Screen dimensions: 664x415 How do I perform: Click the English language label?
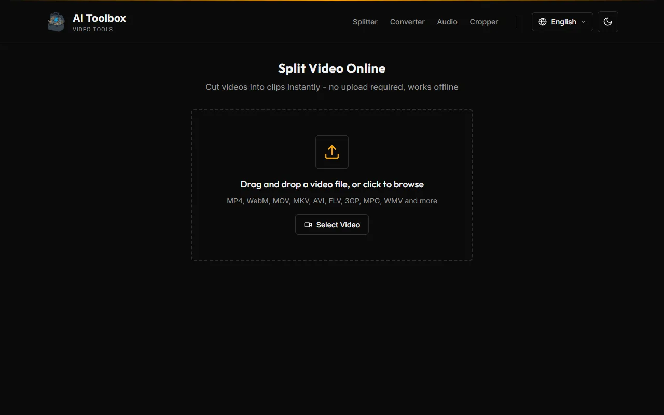[563, 22]
